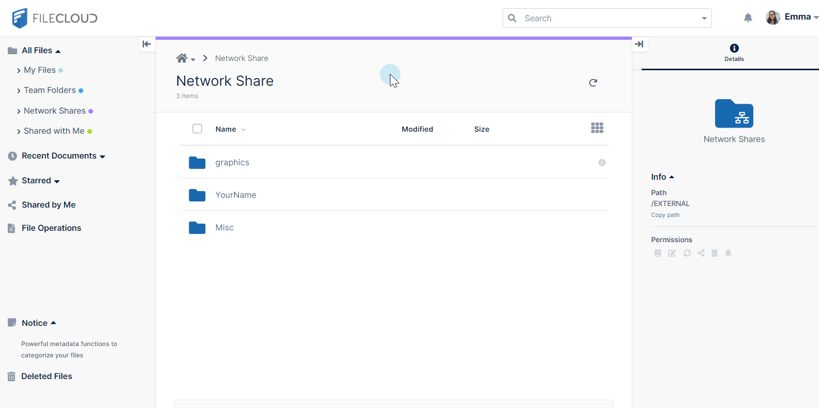Expand Shared with Me tree node
The width and height of the screenshot is (819, 408).
point(19,131)
